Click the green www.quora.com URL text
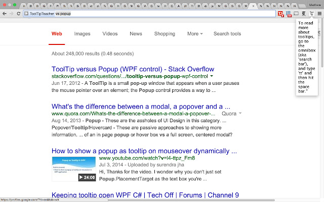 click(x=133, y=114)
